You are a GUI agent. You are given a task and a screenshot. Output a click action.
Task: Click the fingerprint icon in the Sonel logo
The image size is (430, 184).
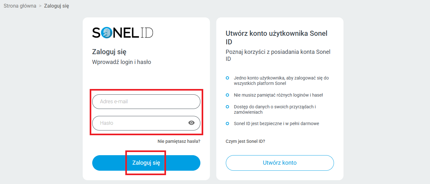click(107, 33)
